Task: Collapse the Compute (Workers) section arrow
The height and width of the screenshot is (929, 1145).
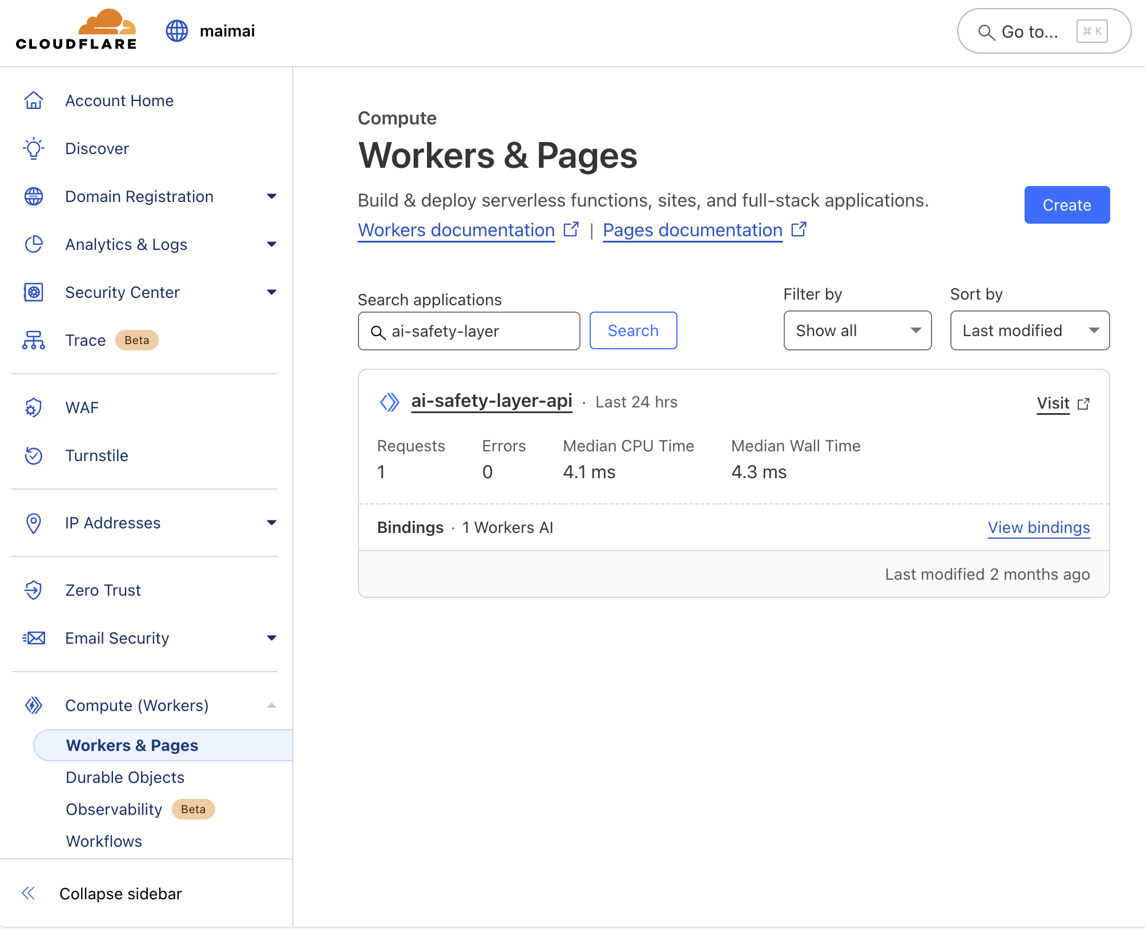Action: 272,705
